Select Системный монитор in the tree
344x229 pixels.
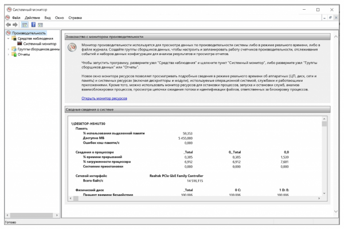[40, 44]
